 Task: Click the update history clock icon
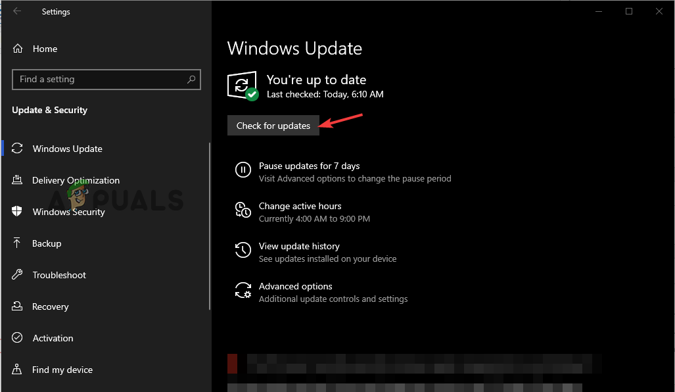coord(243,250)
